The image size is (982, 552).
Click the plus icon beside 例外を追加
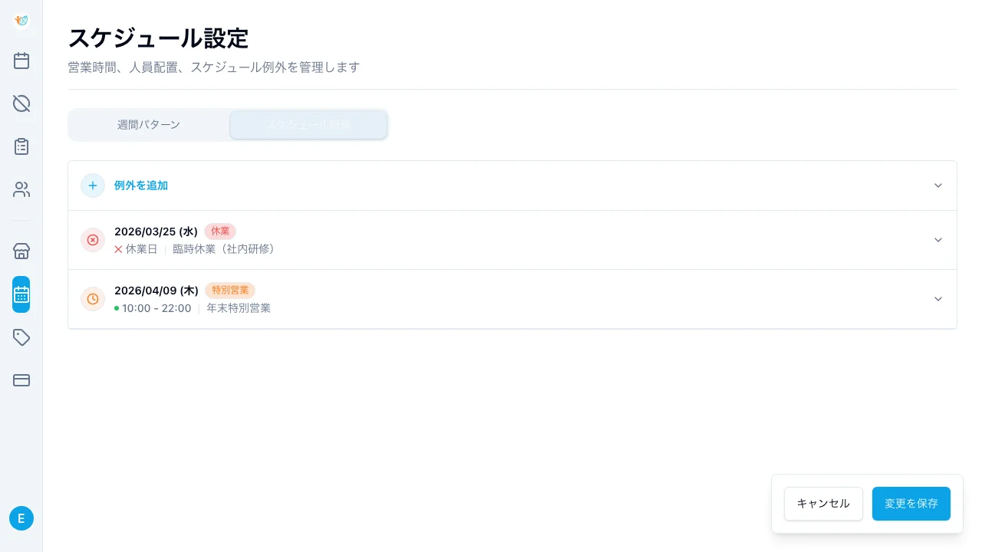coord(93,186)
